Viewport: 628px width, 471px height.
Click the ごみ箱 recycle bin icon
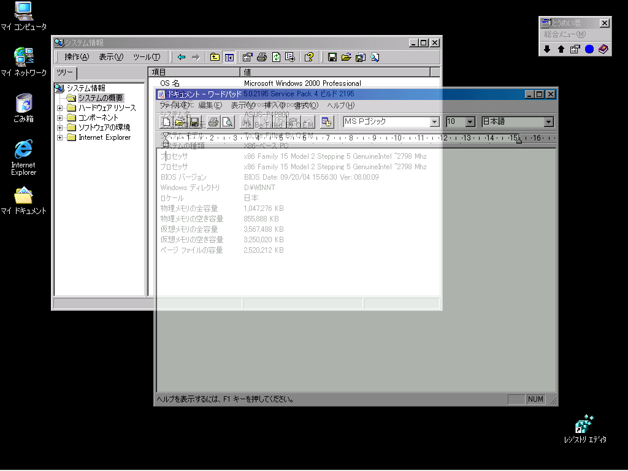coord(24,108)
